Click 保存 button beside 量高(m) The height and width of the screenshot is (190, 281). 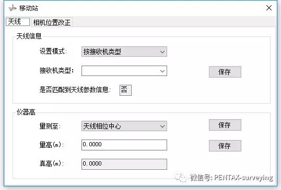click(x=225, y=146)
